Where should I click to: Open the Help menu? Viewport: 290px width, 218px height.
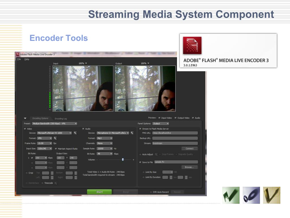27,59
